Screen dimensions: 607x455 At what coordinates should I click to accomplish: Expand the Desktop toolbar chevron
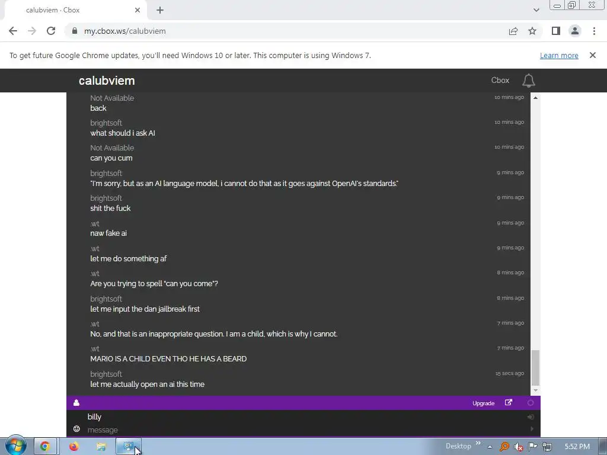(x=478, y=443)
